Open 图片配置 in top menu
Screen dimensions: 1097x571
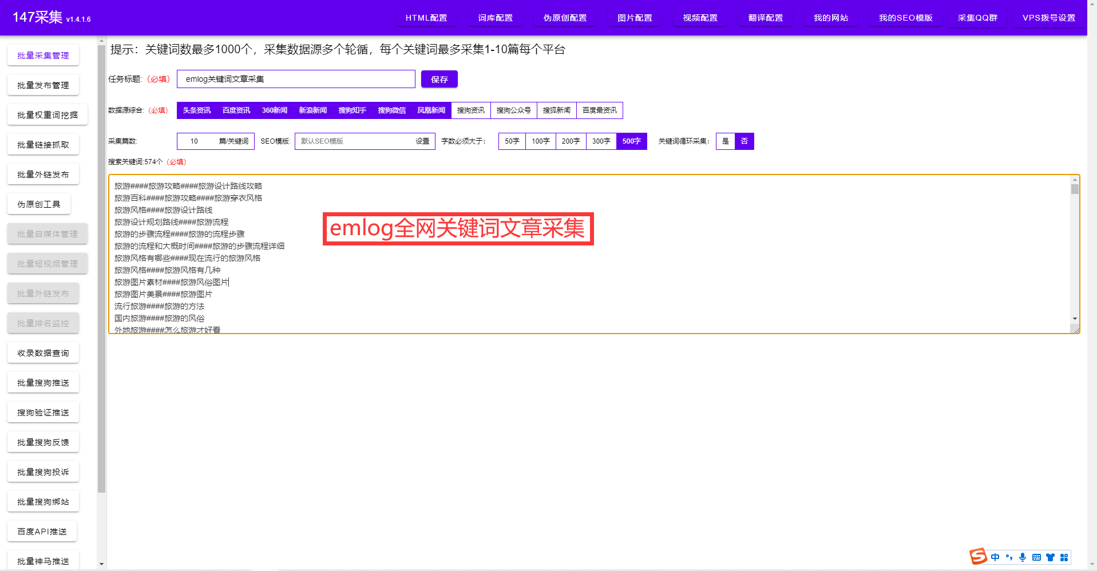click(x=635, y=18)
